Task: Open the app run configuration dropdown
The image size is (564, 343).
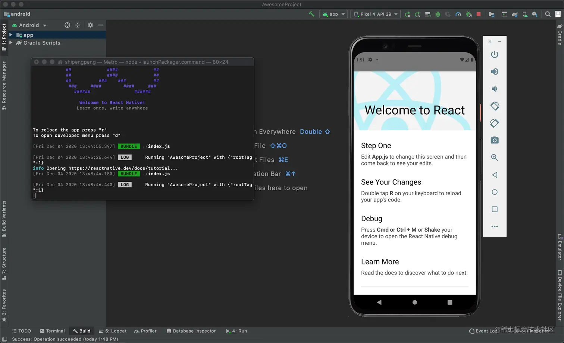Action: 333,14
